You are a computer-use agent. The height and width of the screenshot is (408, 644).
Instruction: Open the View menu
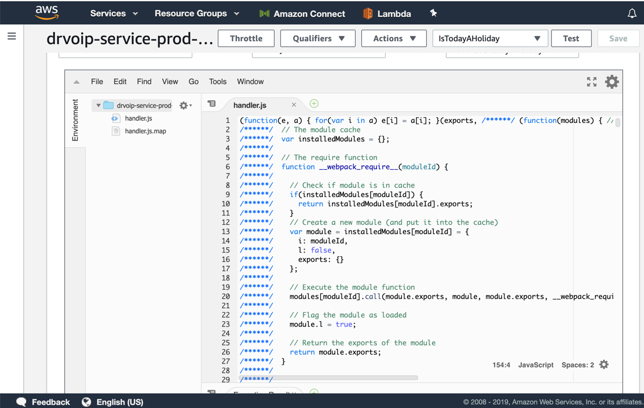point(170,81)
